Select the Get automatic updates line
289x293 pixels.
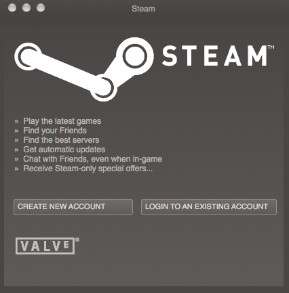(64, 150)
